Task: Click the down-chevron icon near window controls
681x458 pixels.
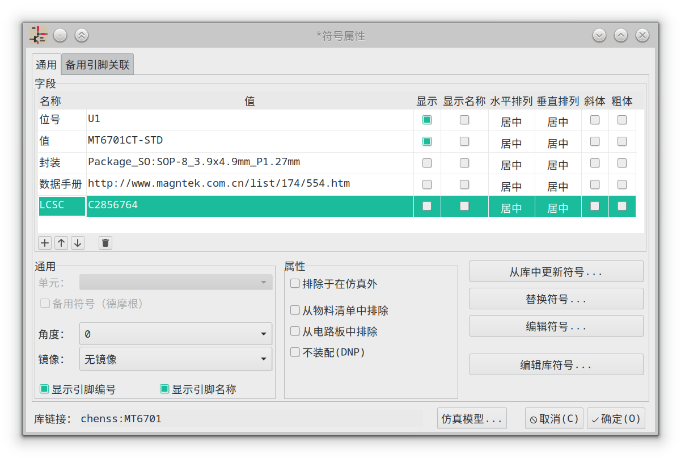Action: [x=599, y=35]
